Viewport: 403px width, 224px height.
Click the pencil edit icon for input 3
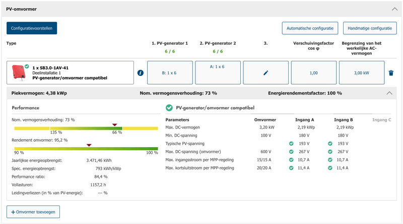[266, 73]
